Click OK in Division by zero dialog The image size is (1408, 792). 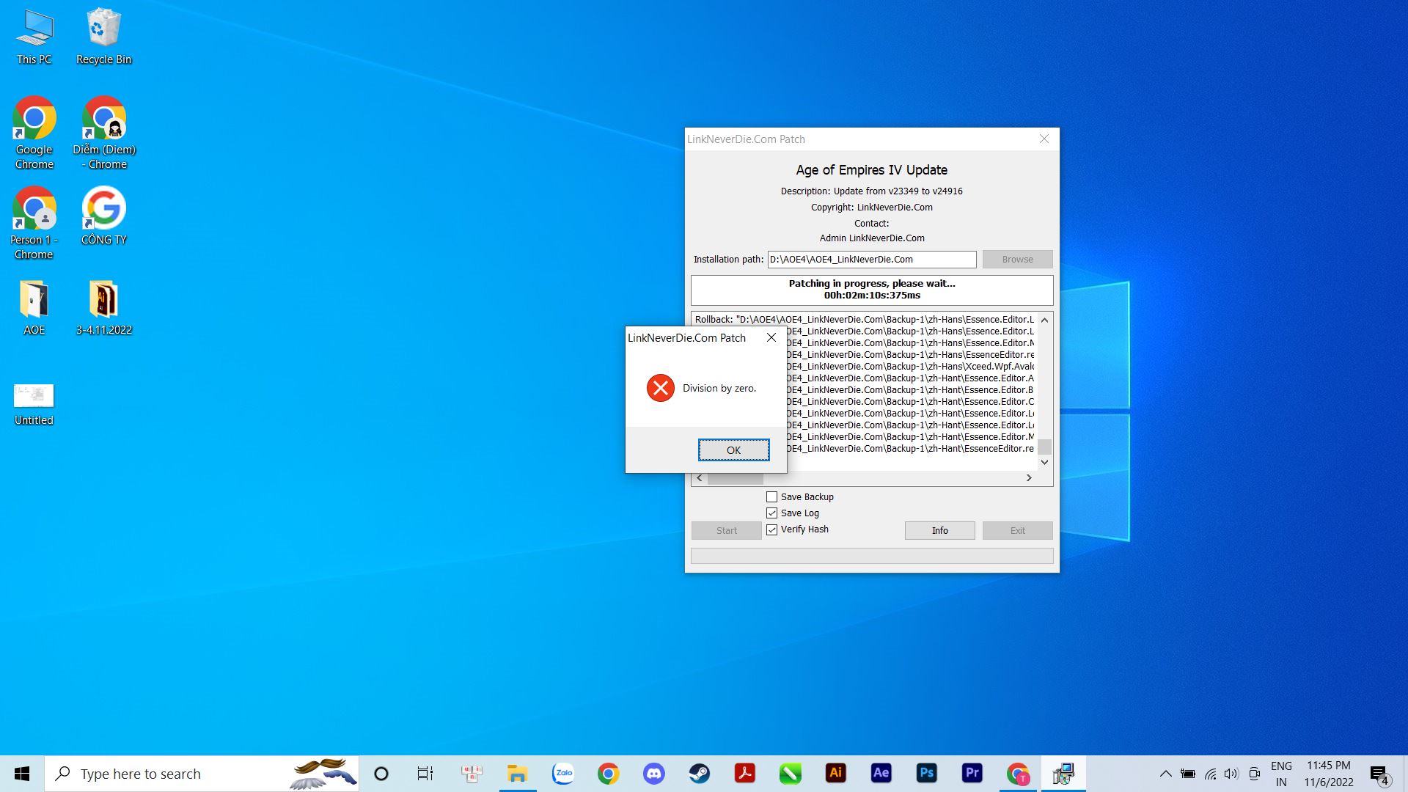(x=733, y=450)
